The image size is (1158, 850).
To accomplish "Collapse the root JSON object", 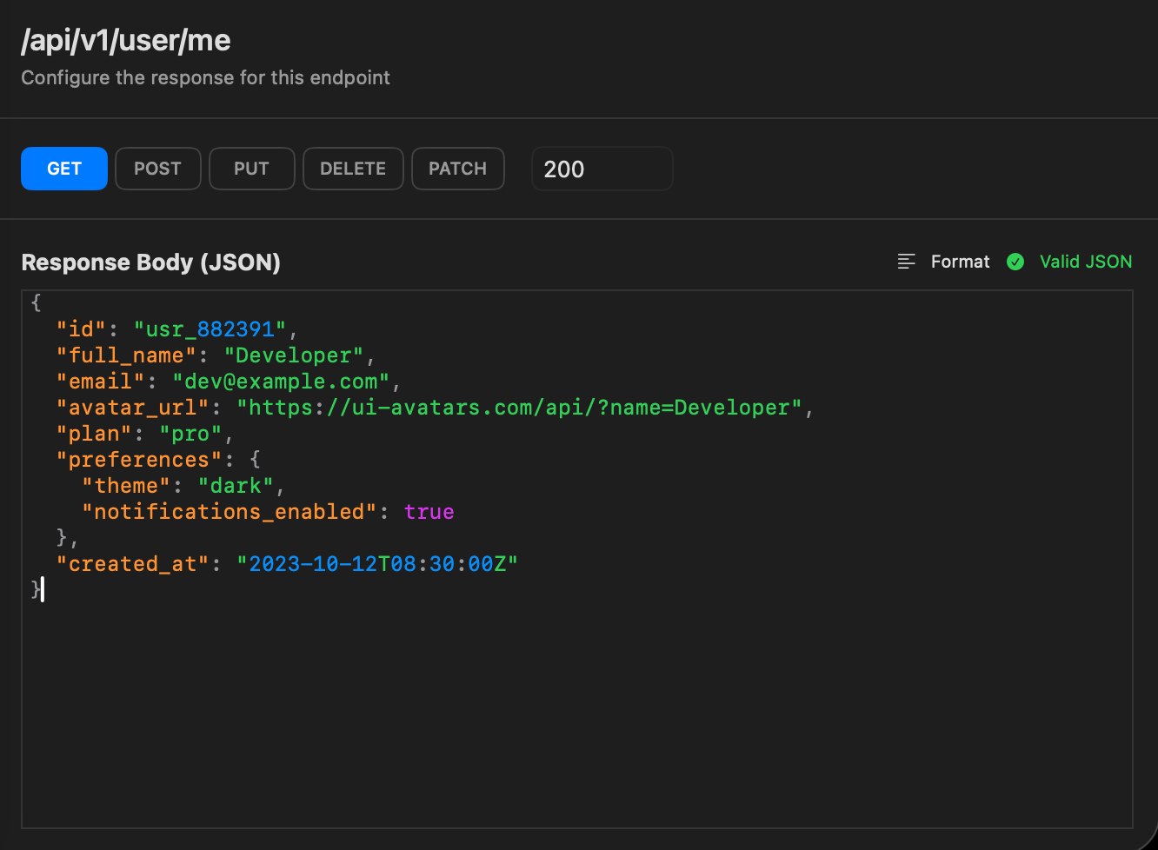I will pos(35,302).
